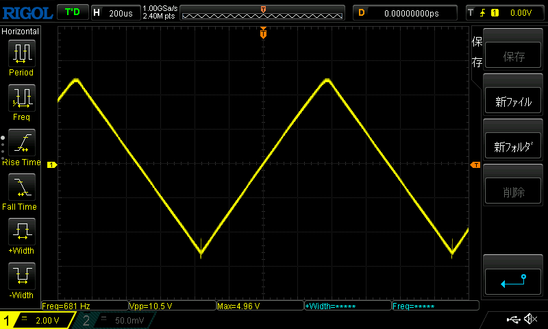Click the waveform memory overview bar

(262, 13)
